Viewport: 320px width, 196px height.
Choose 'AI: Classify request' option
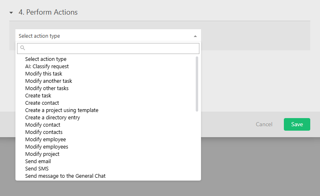[x=47, y=67]
